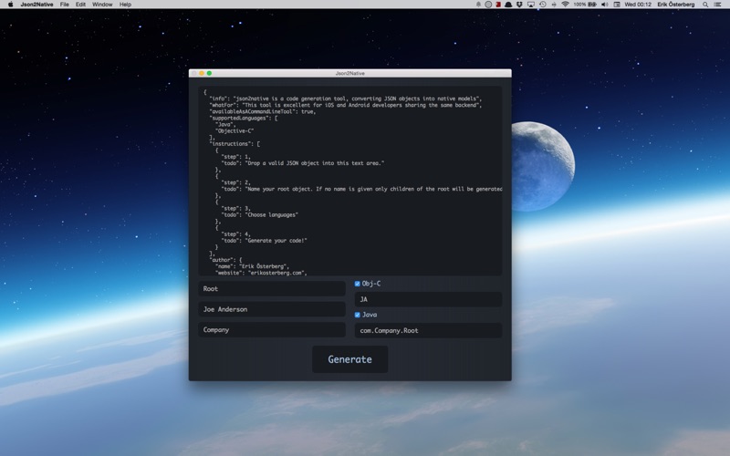Open the Dropbox menu bar icon
The image size is (730, 456).
(519, 5)
